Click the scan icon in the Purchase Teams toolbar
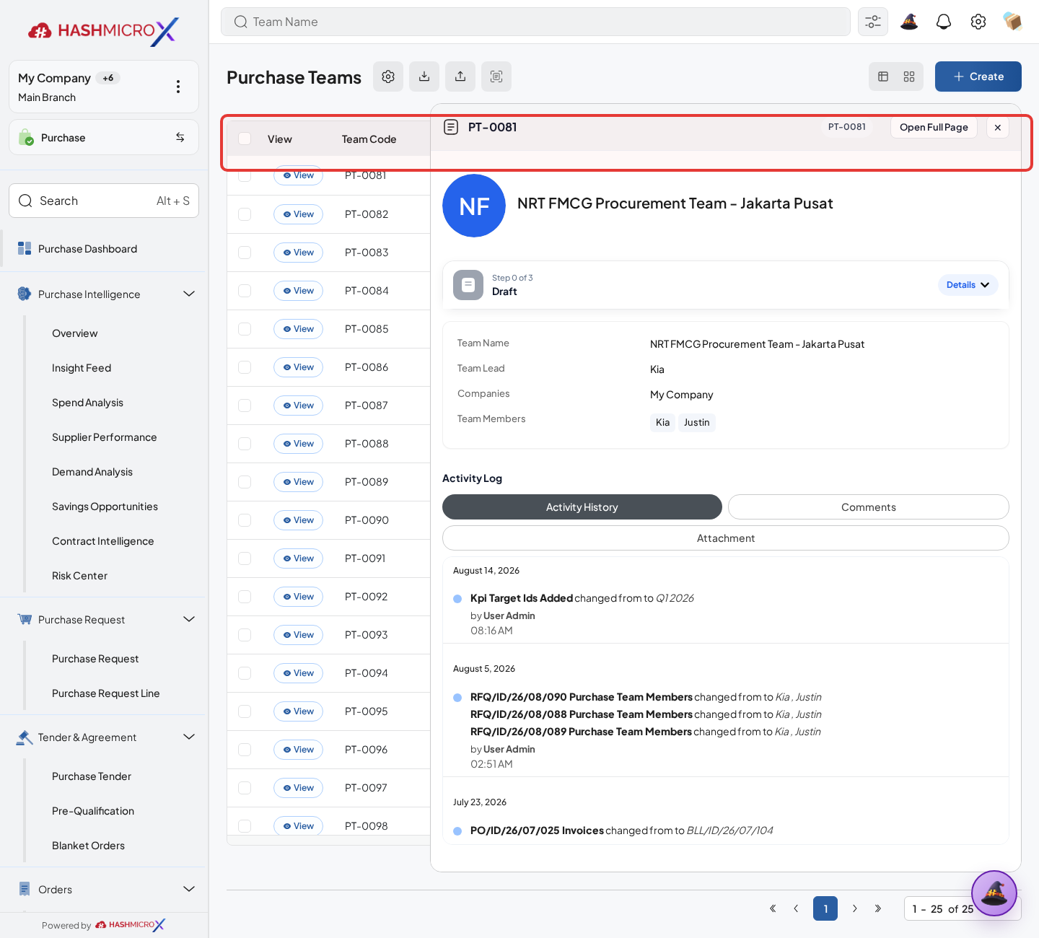The width and height of the screenshot is (1039, 938). coord(496,76)
